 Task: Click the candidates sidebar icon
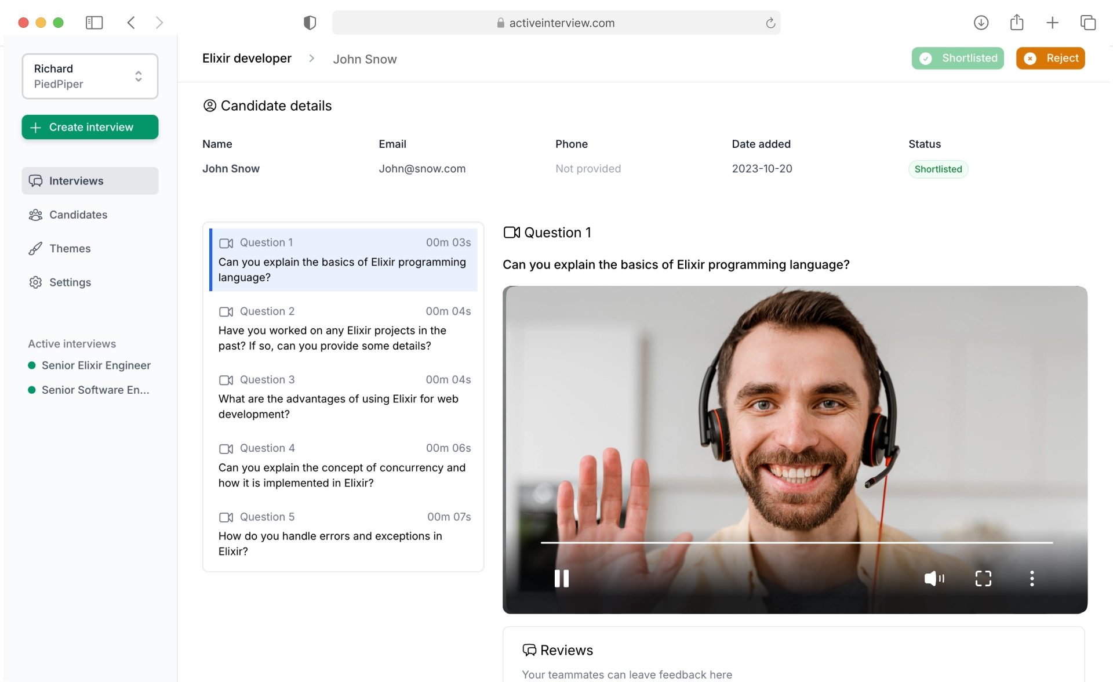[35, 215]
